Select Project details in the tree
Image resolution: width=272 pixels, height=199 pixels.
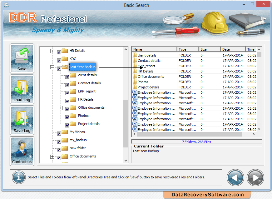[89, 124]
